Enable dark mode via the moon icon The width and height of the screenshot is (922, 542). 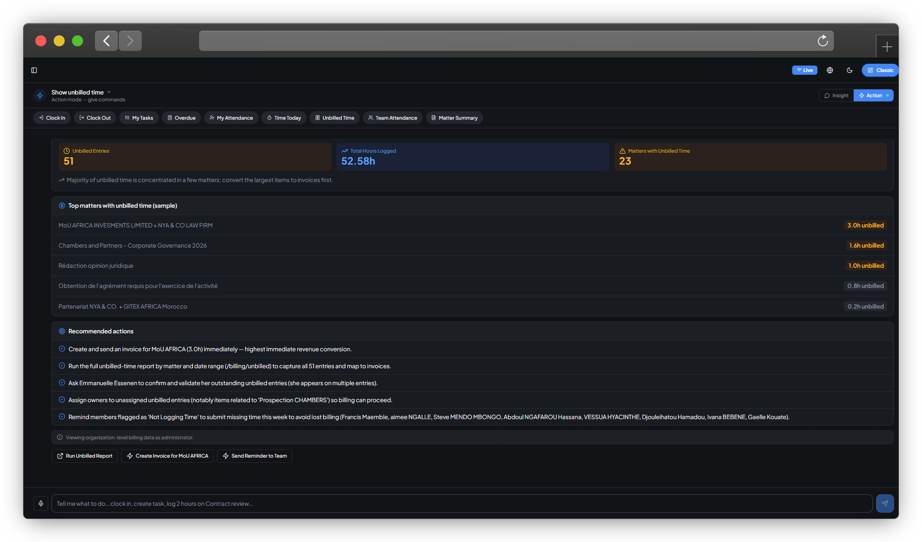[x=850, y=70]
